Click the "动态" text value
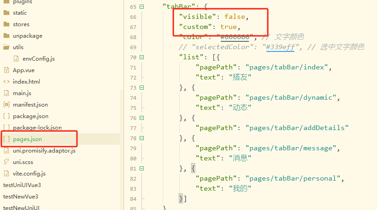Viewport: 377px width, 210px height. click(x=240, y=108)
